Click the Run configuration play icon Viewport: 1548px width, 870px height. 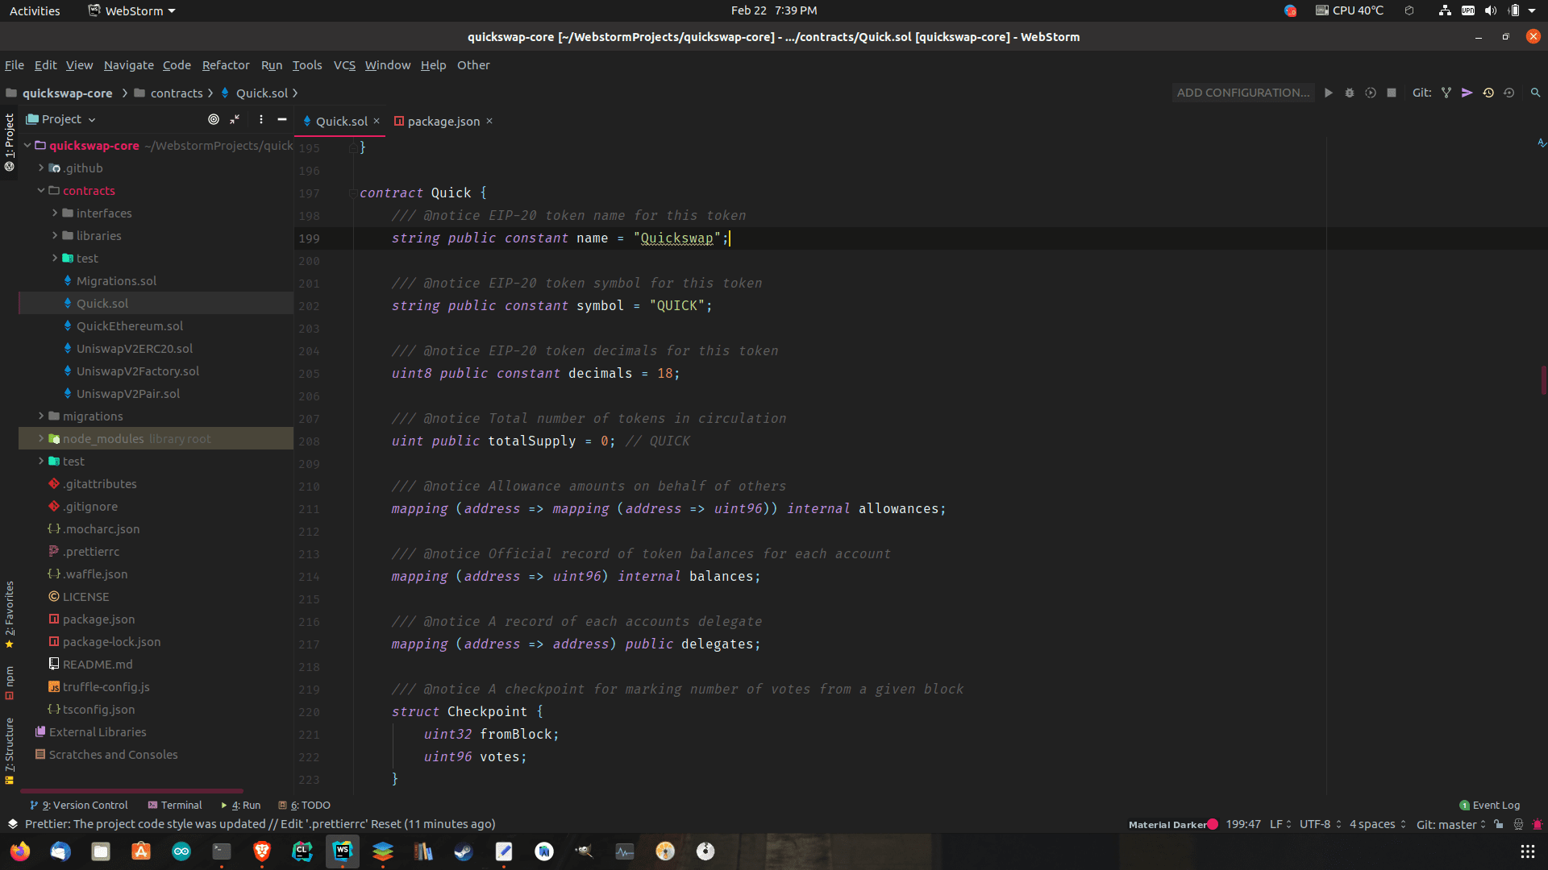pos(1329,93)
